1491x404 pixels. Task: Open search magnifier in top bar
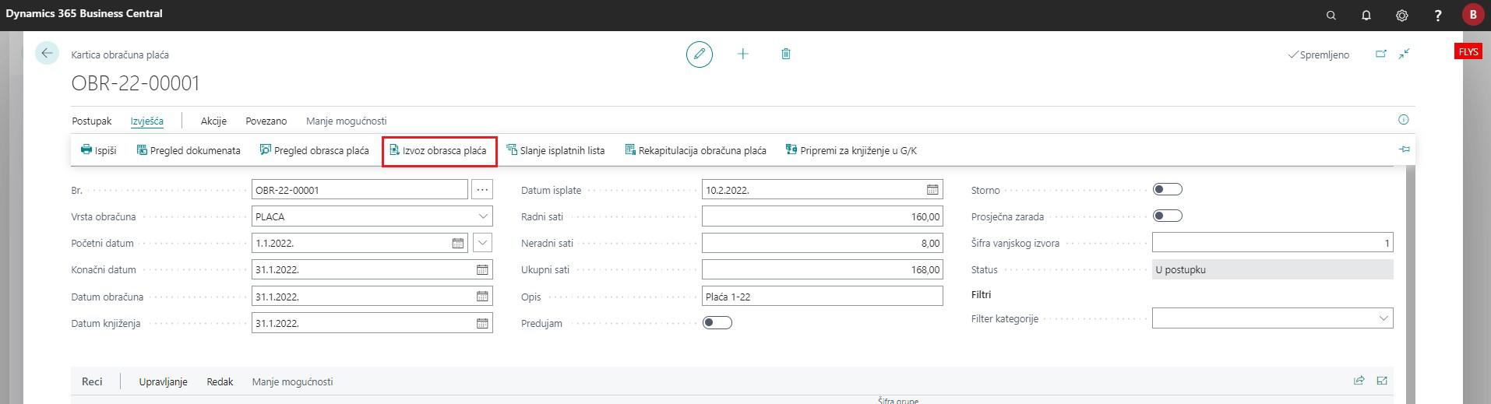tap(1331, 15)
